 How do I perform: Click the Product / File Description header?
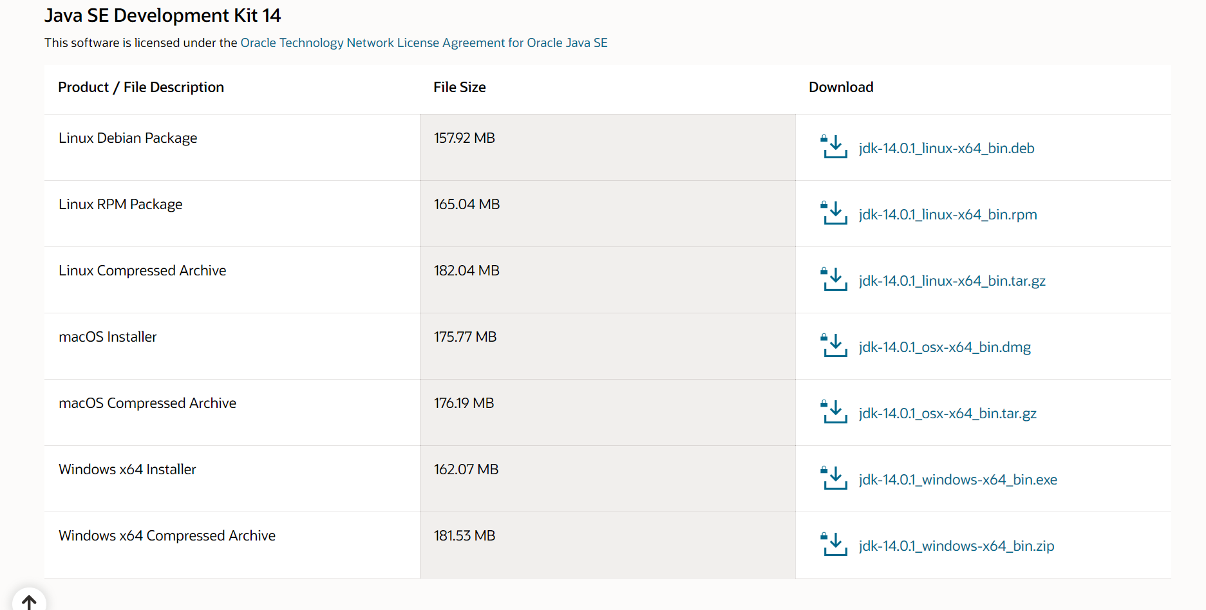(141, 87)
